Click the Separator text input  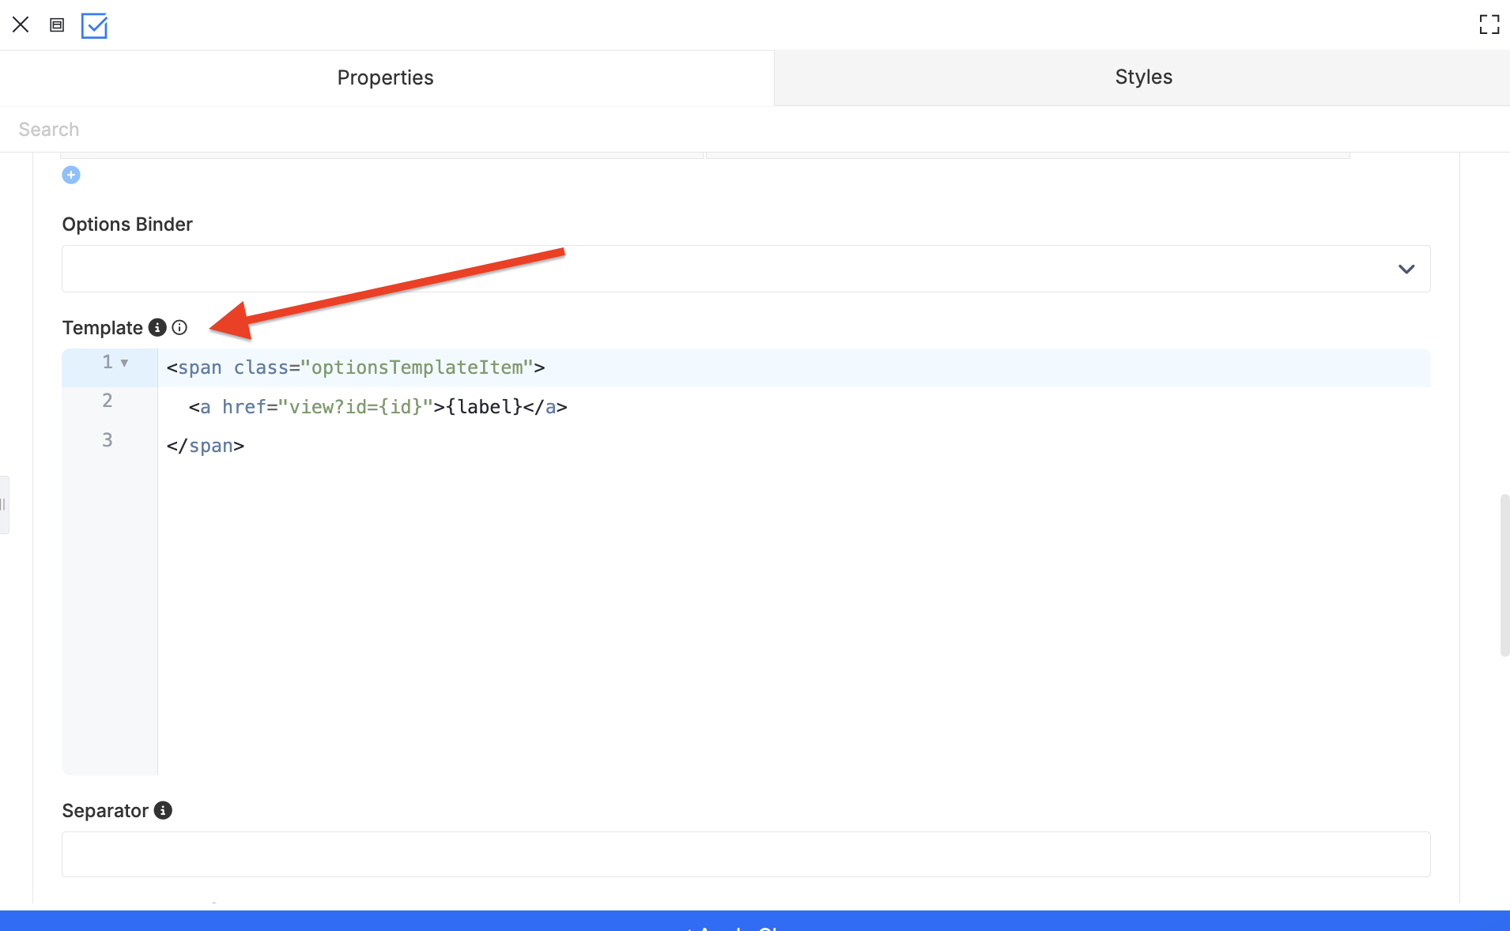point(746,854)
